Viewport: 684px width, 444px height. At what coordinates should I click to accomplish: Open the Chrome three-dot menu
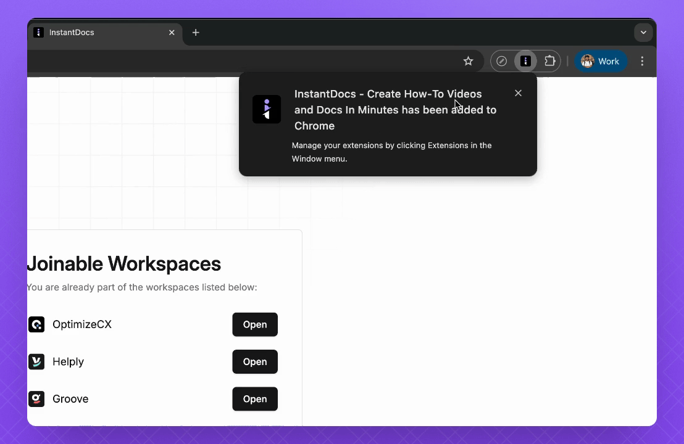(642, 61)
